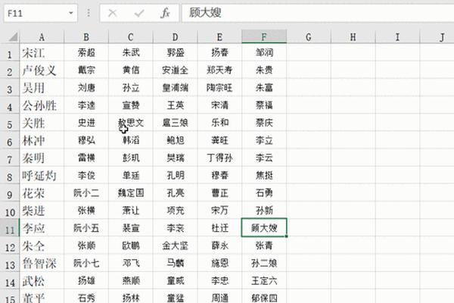
Task: Click cell containing 吴用
Action: click(x=42, y=88)
